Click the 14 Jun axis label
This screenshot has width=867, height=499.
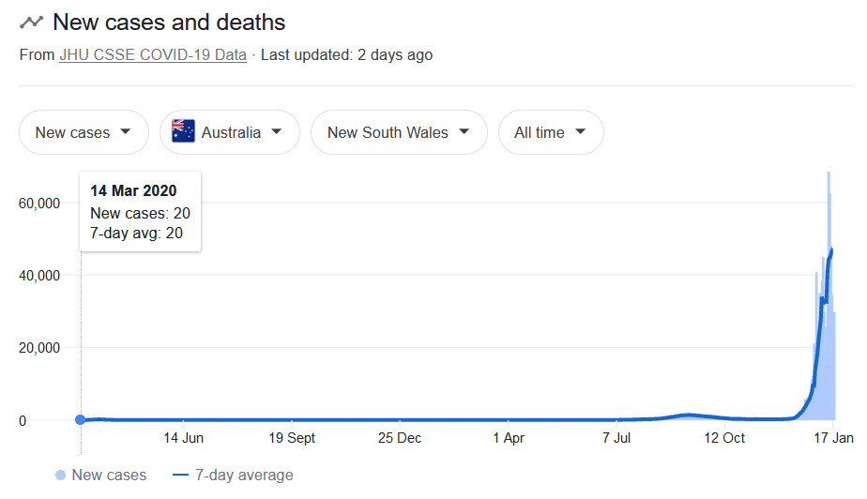tap(184, 438)
